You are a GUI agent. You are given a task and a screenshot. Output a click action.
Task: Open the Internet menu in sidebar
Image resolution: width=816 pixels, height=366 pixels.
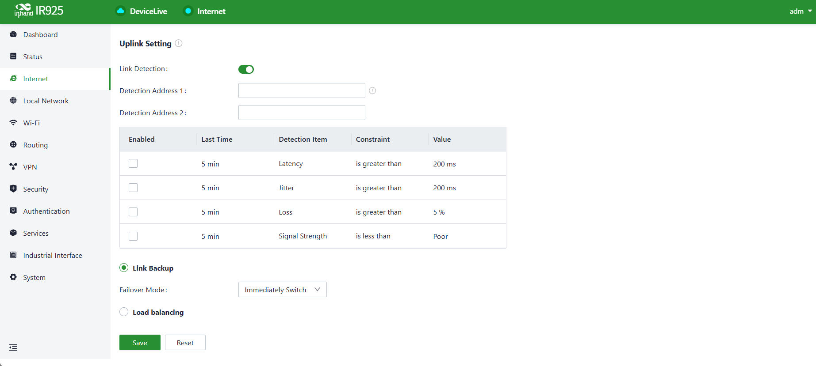point(55,79)
